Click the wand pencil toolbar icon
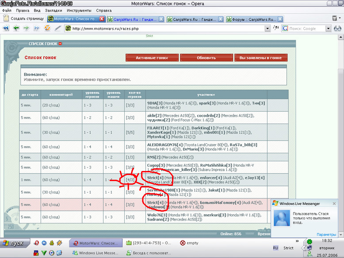 [57, 28]
